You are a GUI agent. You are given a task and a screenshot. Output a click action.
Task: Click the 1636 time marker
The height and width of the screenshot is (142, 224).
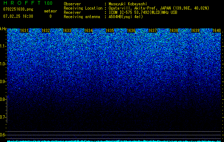coord(131,31)
